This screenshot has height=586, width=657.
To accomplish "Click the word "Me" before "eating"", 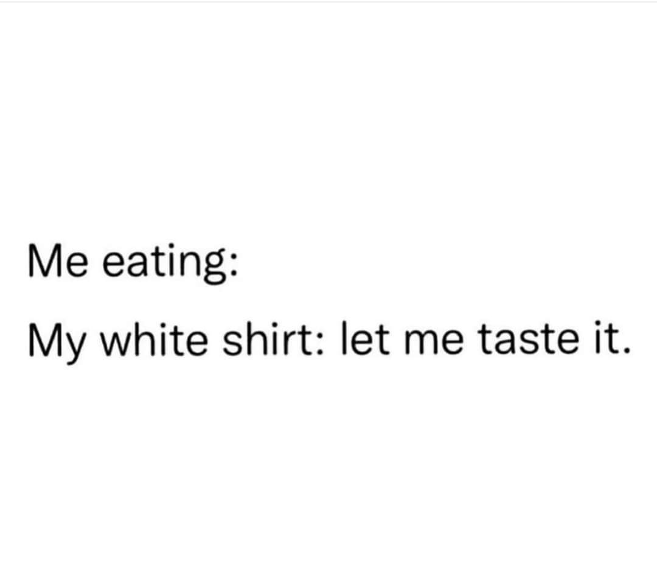I will 58,262.
